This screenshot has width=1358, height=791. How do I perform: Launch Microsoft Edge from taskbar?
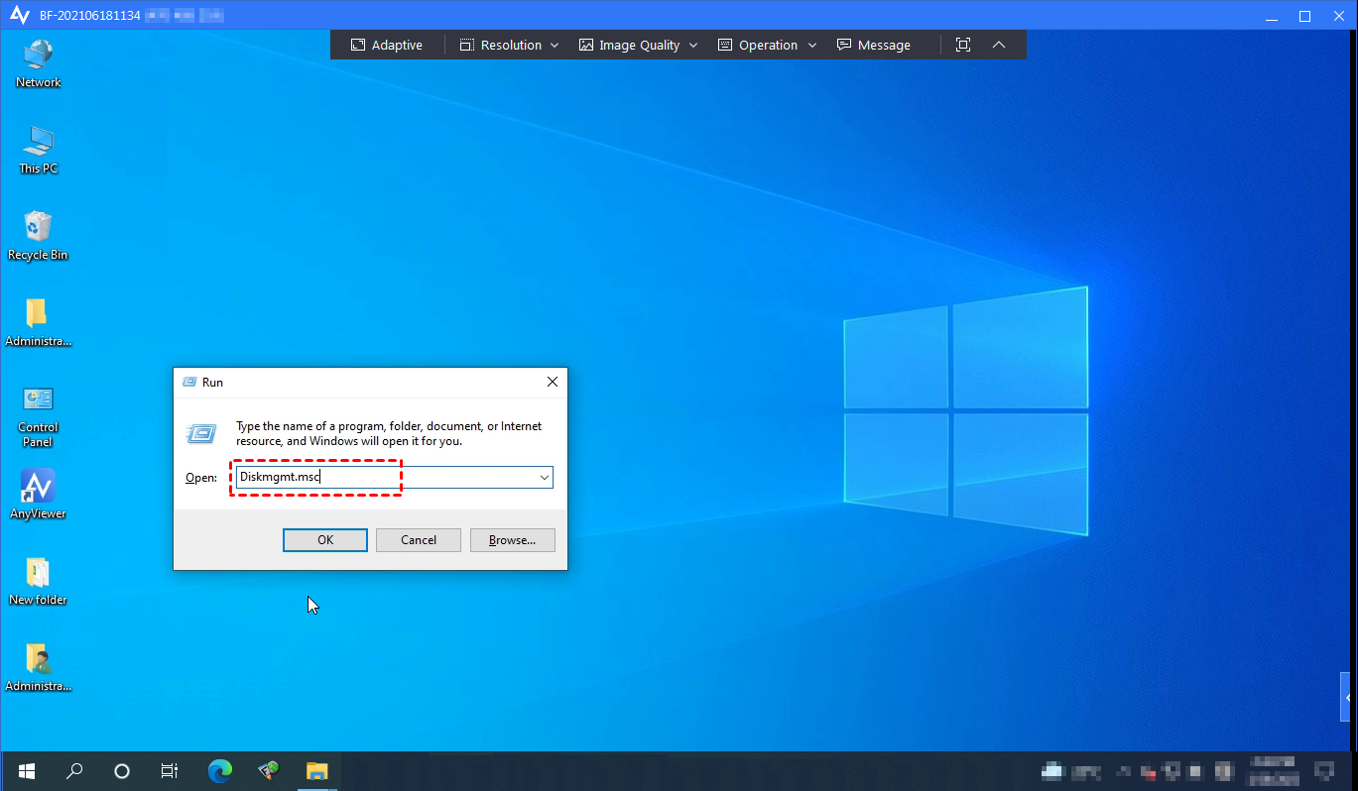point(219,770)
